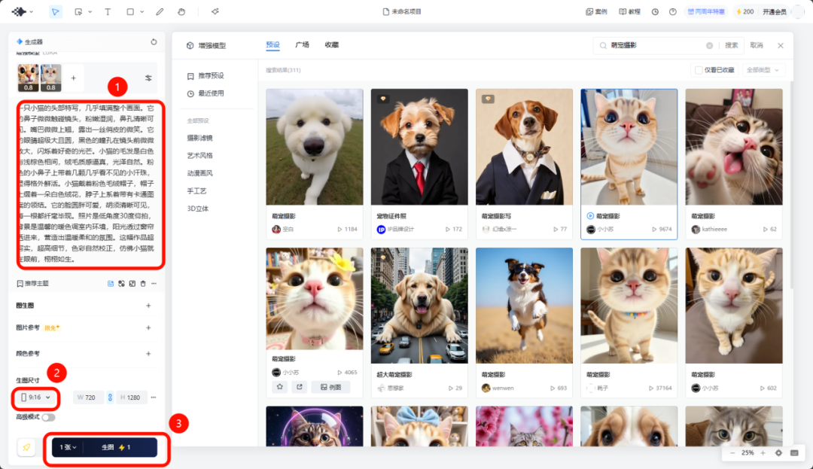Image resolution: width=813 pixels, height=469 pixels.
Task: Close the preset panel with X
Action: [x=781, y=46]
